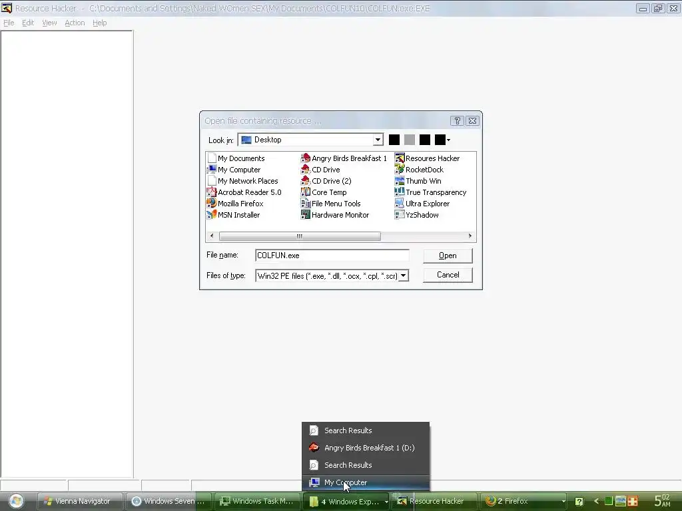
Task: Show hidden tray icons chevron
Action: click(x=596, y=502)
